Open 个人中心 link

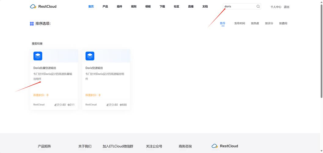coord(276,7)
